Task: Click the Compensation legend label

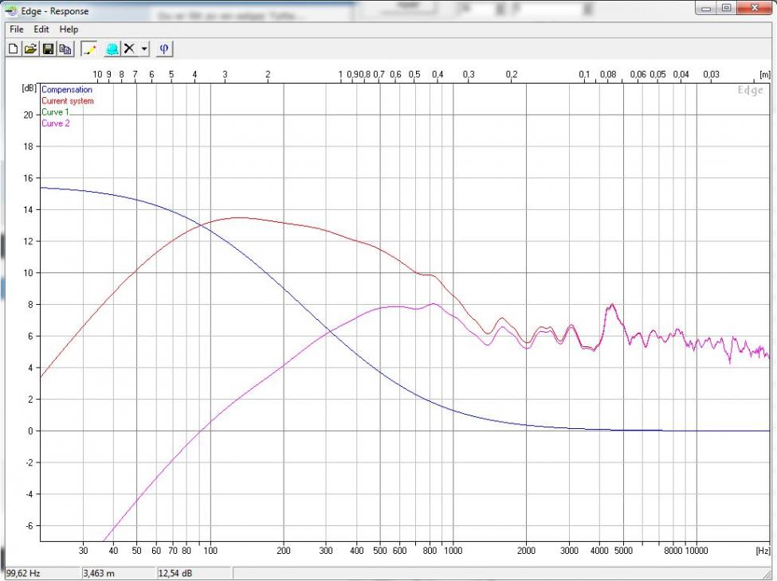Action: (x=67, y=90)
